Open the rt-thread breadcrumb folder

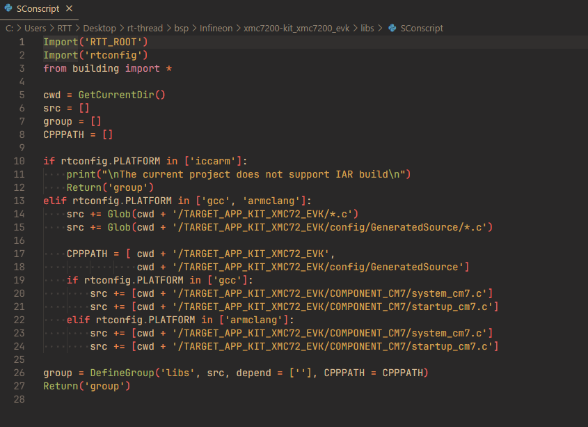point(145,29)
